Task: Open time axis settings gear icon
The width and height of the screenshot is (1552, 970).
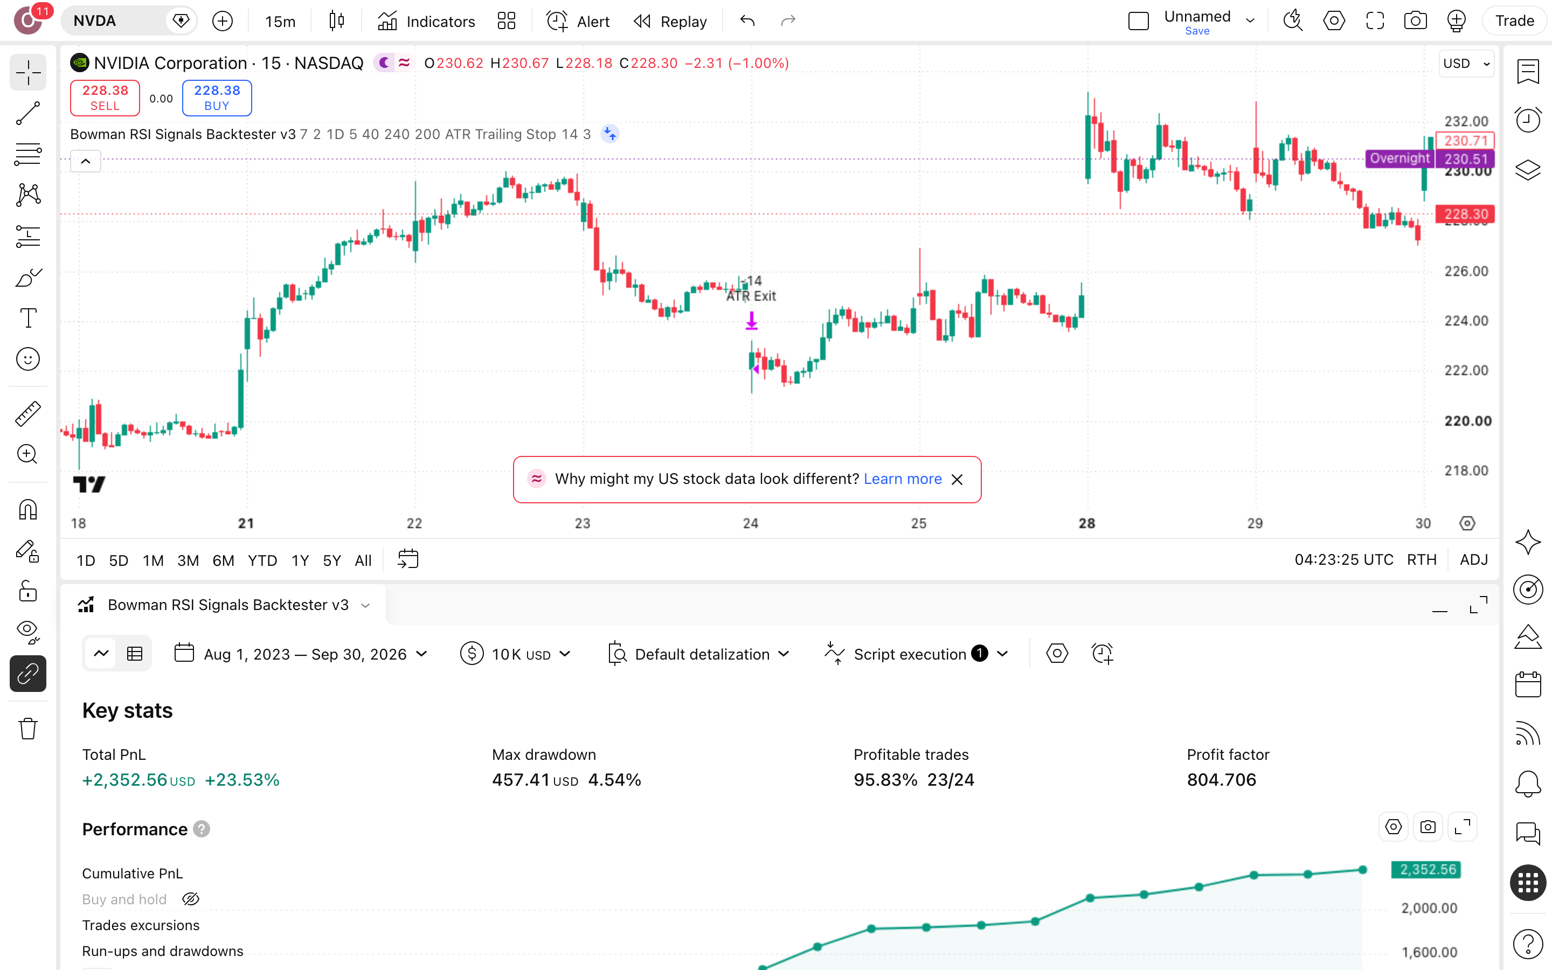Action: (1467, 523)
